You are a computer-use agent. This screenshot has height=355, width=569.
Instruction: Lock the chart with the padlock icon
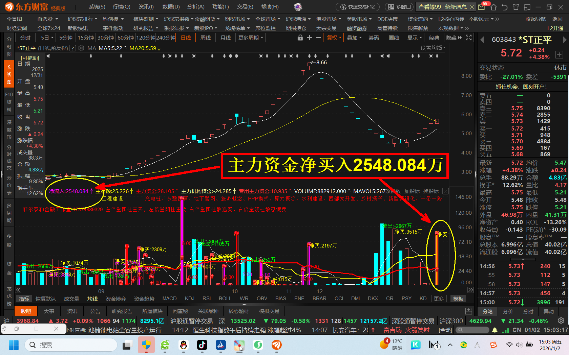(x=300, y=38)
